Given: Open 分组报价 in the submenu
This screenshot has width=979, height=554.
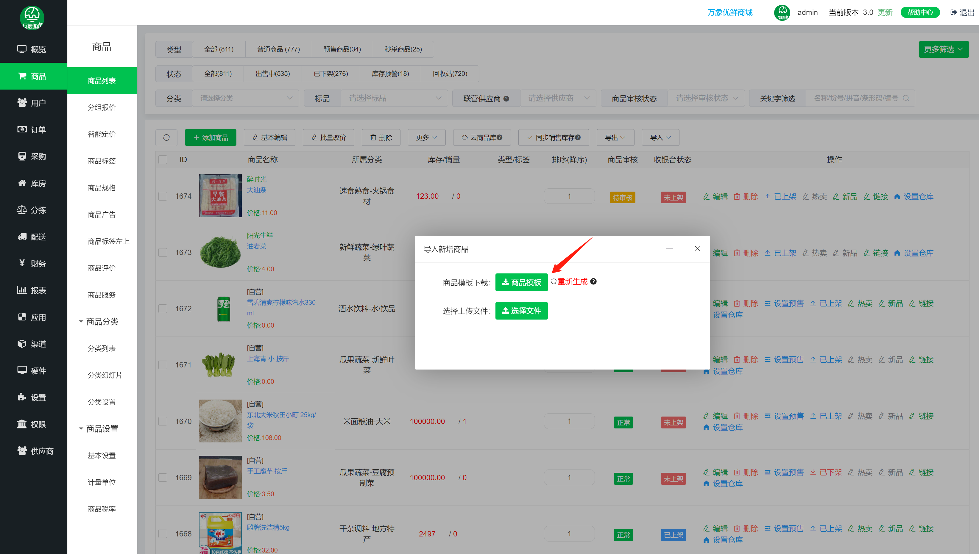Looking at the screenshot, I should pyautogui.click(x=102, y=108).
